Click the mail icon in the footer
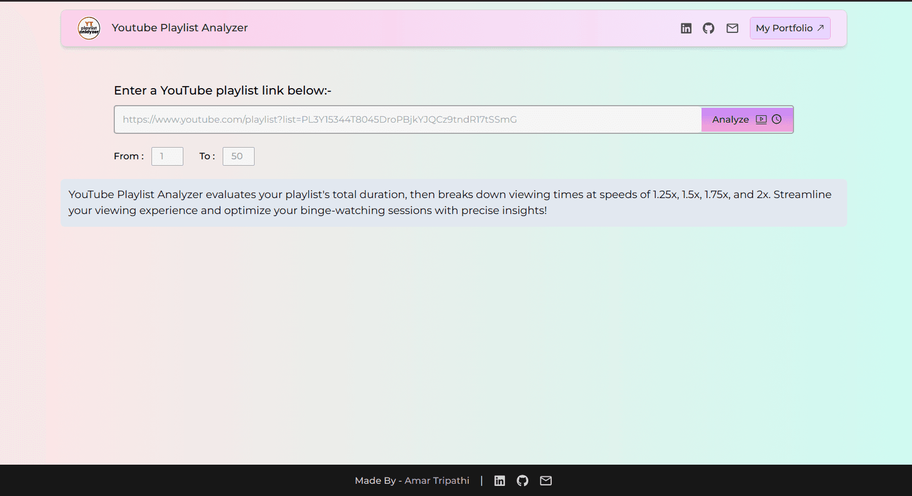Viewport: 912px width, 496px height. [x=545, y=481]
